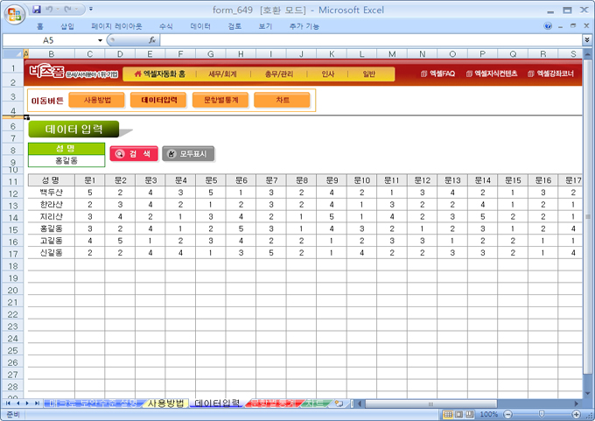The height and width of the screenshot is (421, 595).
Task: Expand the Name Box dropdown arrow
Action: pos(99,40)
